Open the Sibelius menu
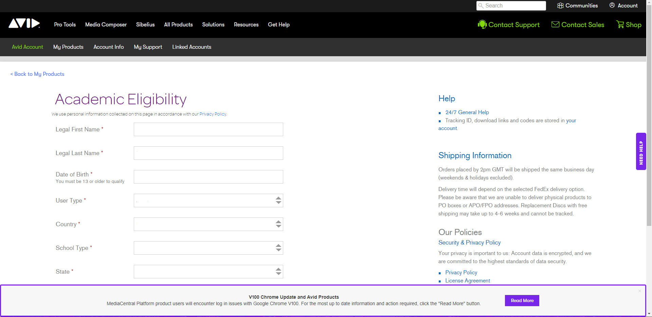Image resolution: width=652 pixels, height=317 pixels. pyautogui.click(x=145, y=25)
